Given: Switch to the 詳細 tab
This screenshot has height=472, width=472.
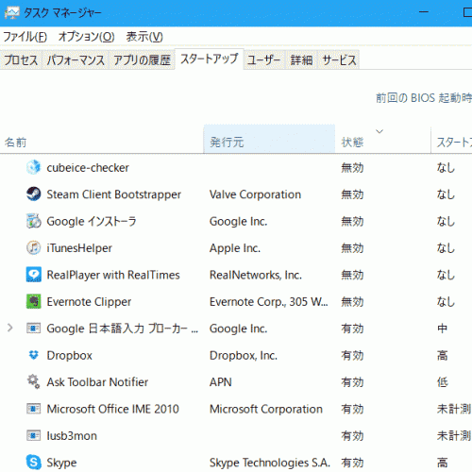Looking at the screenshot, I should (301, 59).
